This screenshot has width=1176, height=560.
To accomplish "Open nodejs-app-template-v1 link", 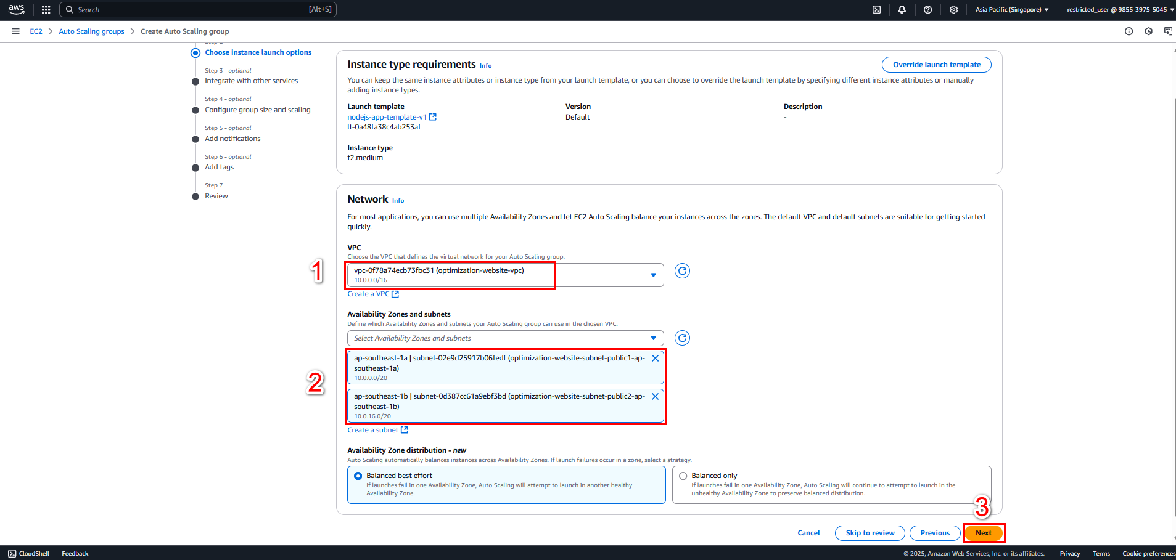I will pyautogui.click(x=387, y=117).
